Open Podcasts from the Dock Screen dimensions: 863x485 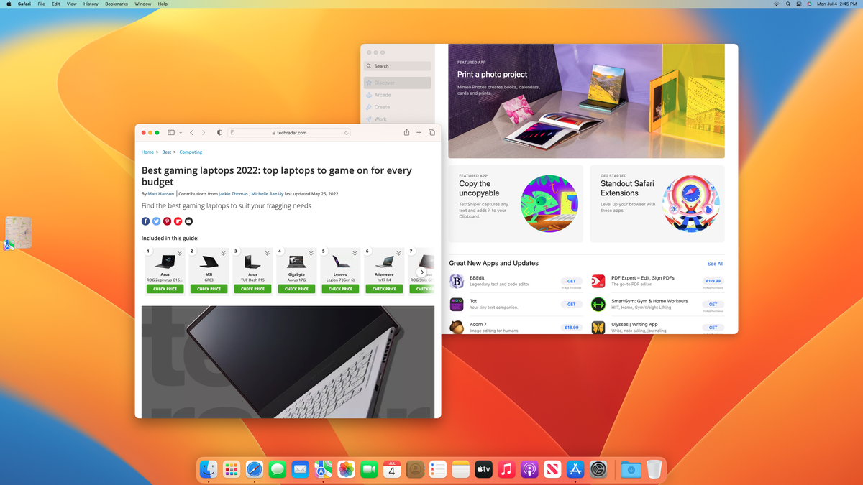(x=529, y=469)
